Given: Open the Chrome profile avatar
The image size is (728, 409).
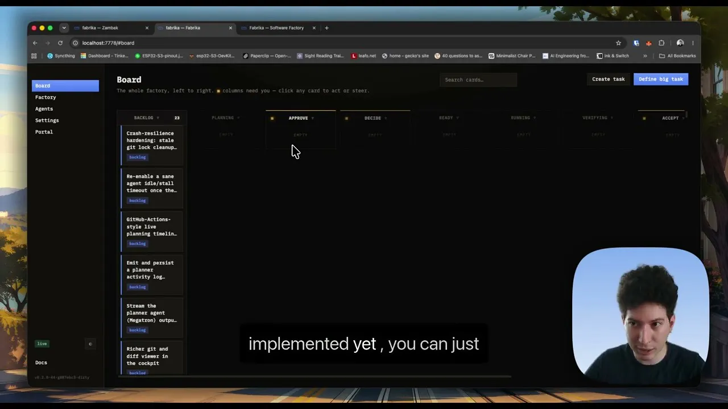Looking at the screenshot, I should tap(680, 43).
